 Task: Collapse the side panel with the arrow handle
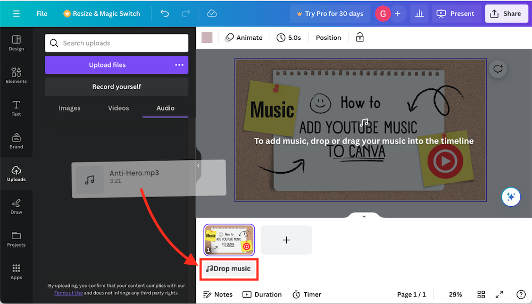[x=198, y=166]
